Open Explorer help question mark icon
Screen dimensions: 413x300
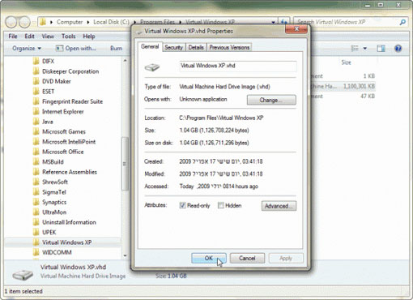point(398,49)
